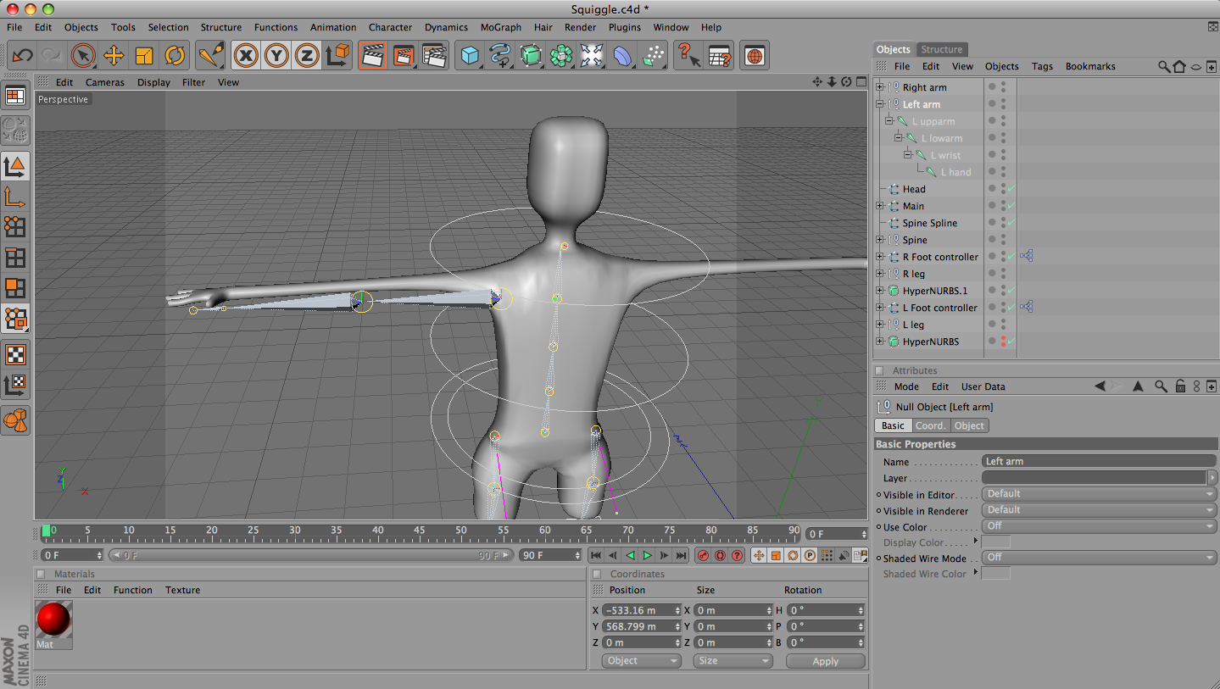This screenshot has width=1220, height=689.
Task: Toggle the green enable checkmark on HyperNURBS.1
Action: [1011, 290]
